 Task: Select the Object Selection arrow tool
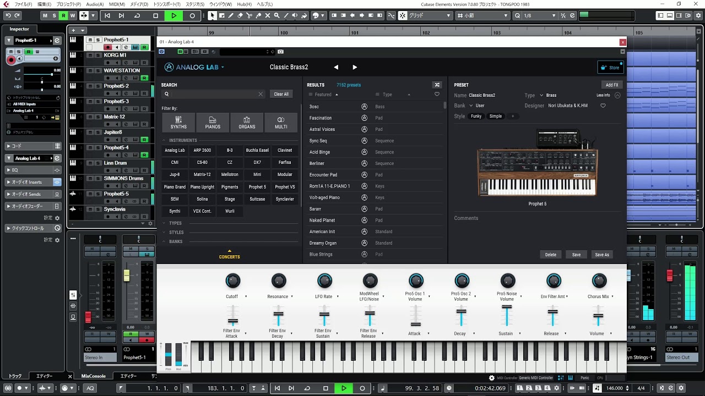(x=212, y=16)
